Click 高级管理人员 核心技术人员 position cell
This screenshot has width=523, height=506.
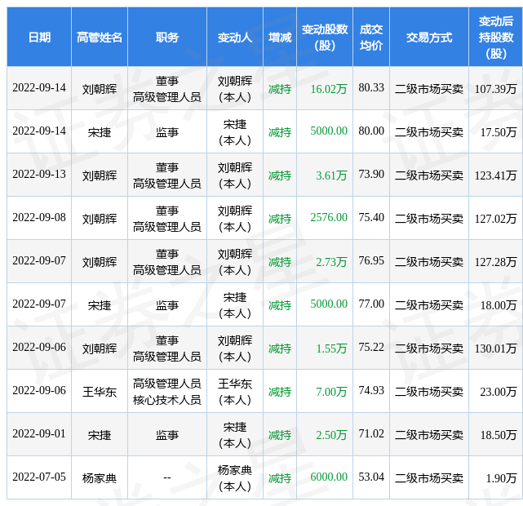point(167,392)
